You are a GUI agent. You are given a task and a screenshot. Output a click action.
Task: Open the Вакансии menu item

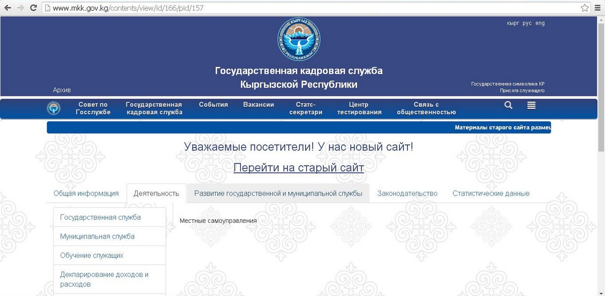pyautogui.click(x=258, y=105)
